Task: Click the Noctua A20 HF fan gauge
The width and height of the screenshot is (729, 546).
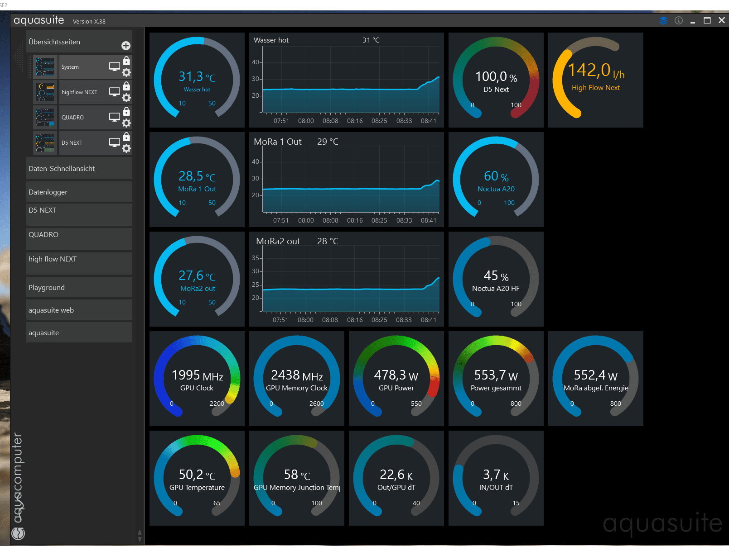Action: [496, 279]
